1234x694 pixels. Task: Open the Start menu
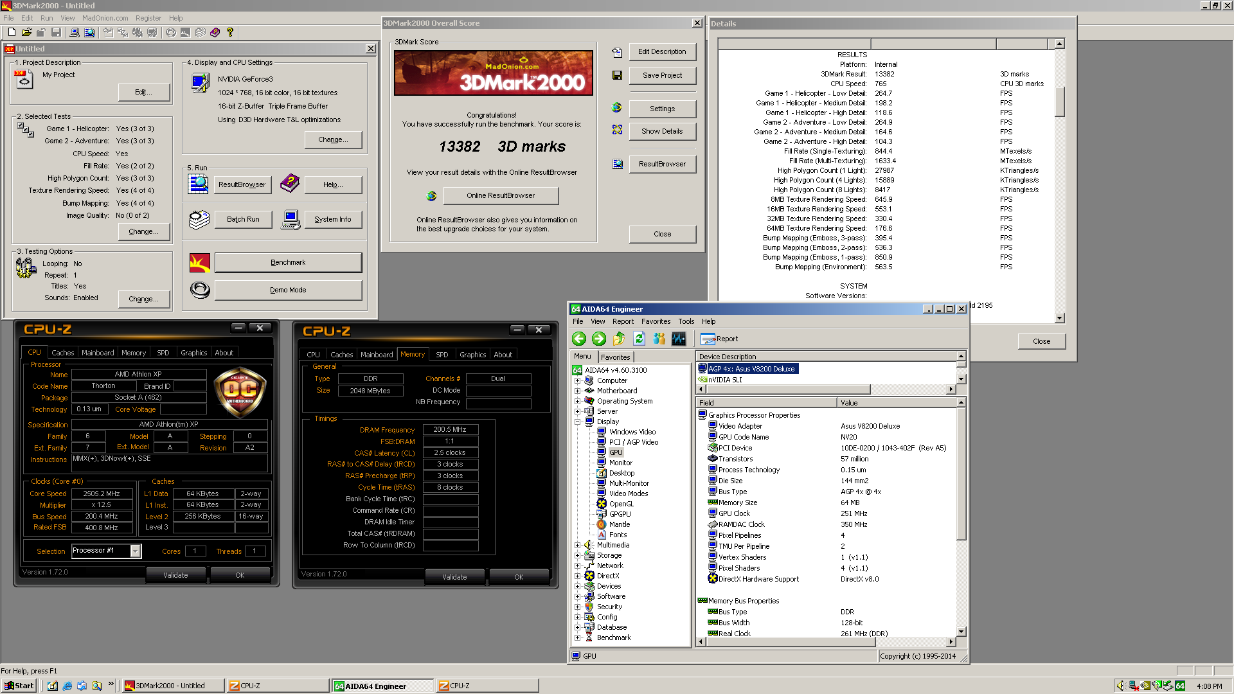(x=19, y=686)
